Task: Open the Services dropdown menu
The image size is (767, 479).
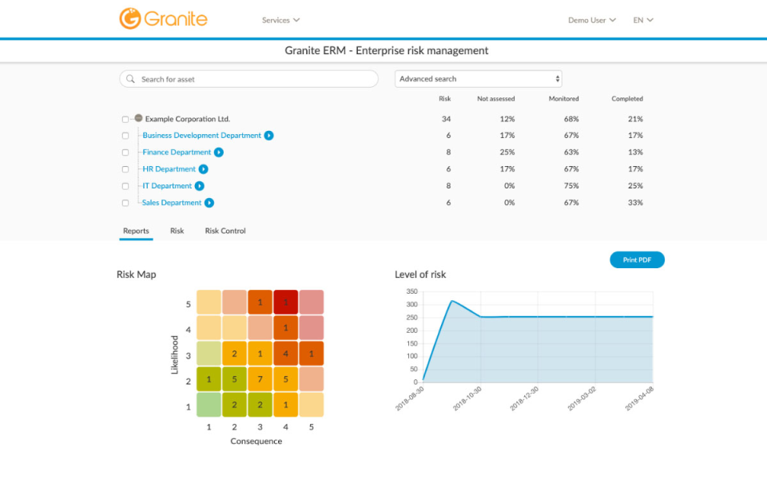Action: tap(280, 19)
